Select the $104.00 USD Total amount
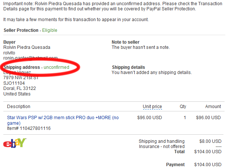This screenshot has height=168, width=236. [x=208, y=152]
